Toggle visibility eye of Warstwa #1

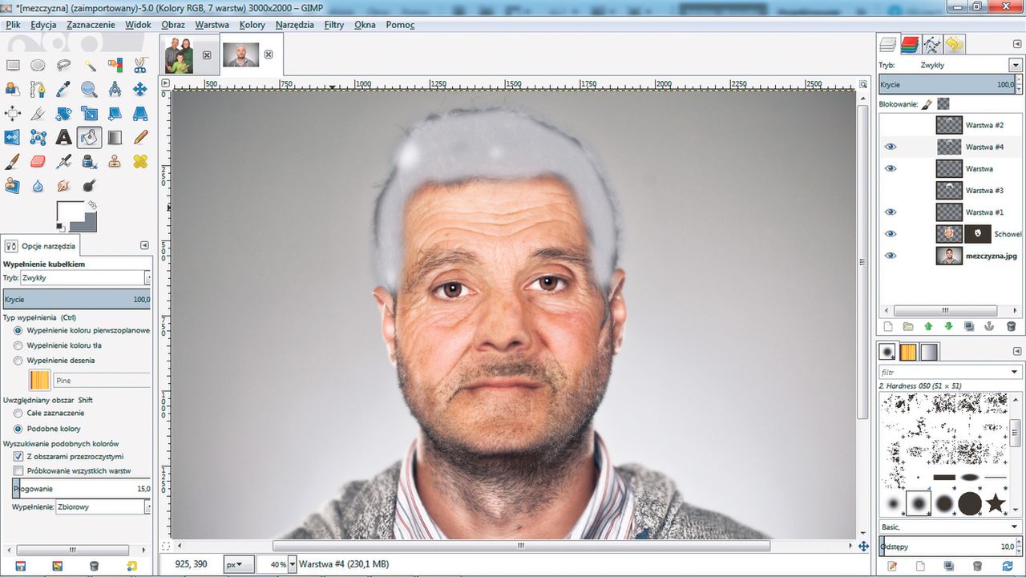[x=890, y=212]
